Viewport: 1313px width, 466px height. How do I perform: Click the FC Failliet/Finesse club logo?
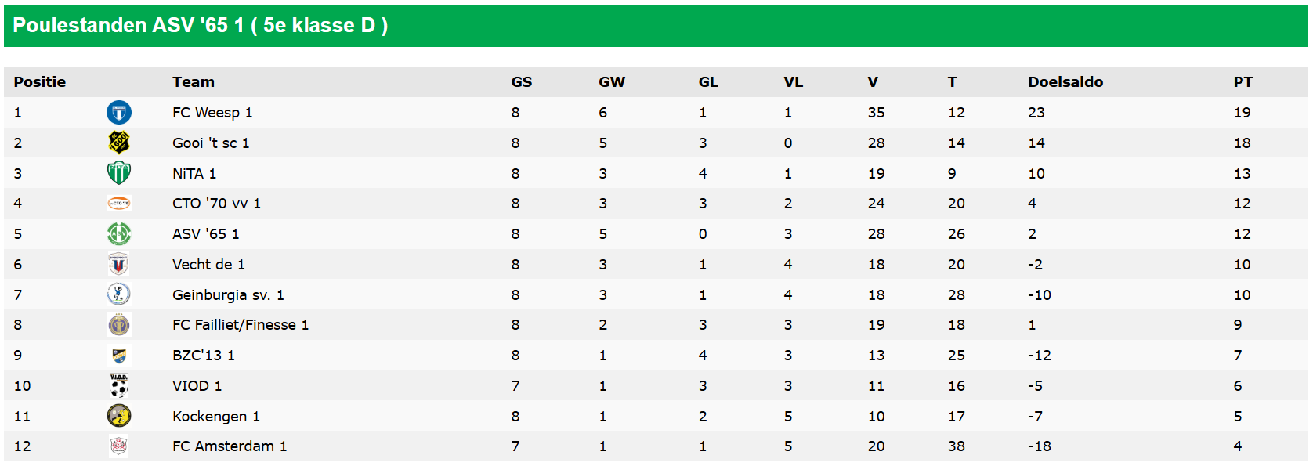coord(119,325)
